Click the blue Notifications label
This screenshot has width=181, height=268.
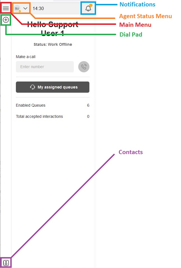[x=137, y=4]
